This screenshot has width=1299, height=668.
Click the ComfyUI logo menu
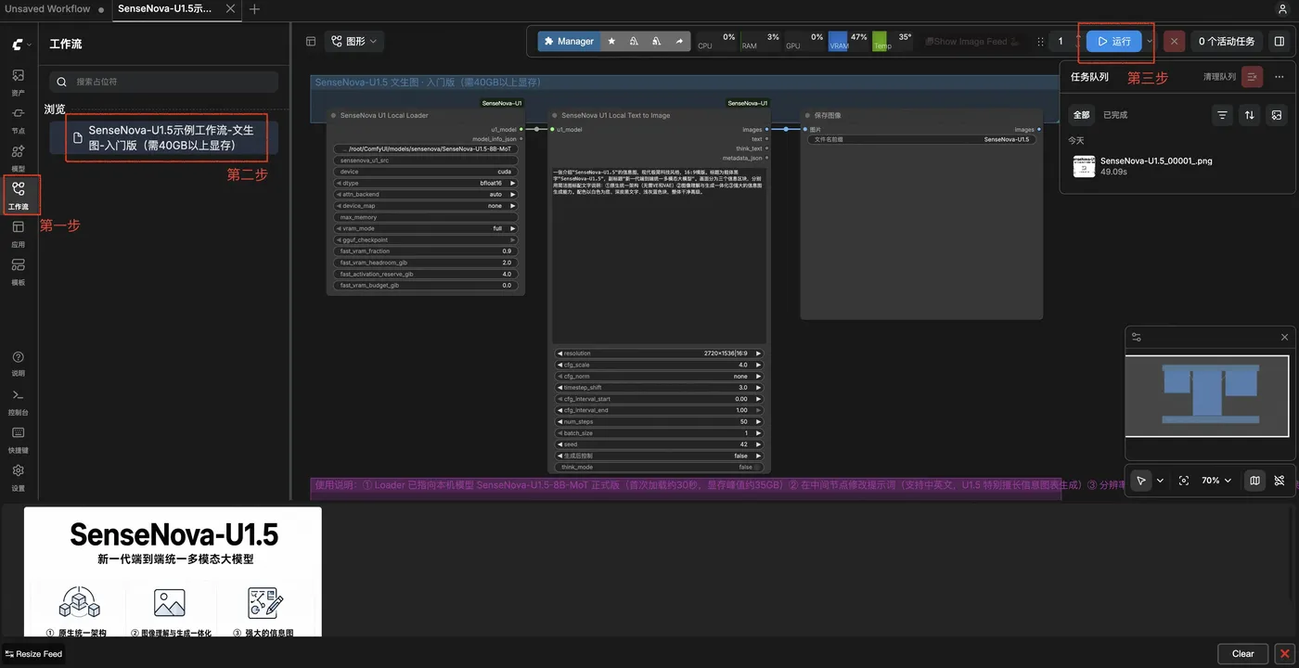click(20, 44)
